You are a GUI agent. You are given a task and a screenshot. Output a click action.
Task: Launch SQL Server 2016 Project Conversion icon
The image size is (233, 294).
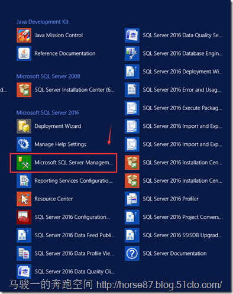132,217
